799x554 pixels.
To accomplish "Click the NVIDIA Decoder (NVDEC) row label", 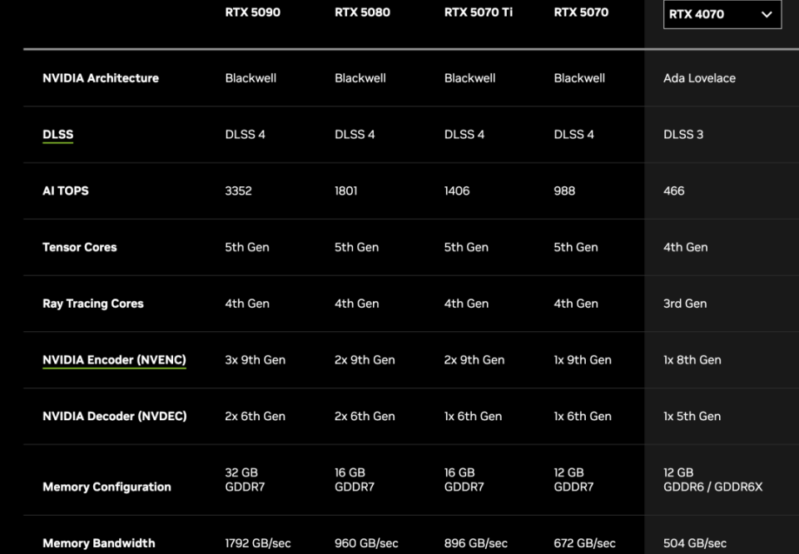I will click(x=115, y=416).
